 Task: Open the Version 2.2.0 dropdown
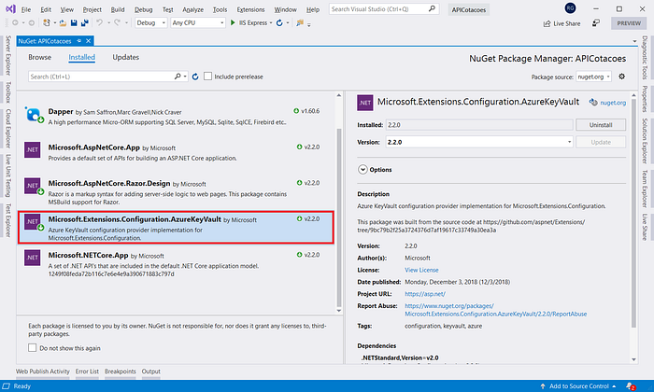pyautogui.click(x=479, y=142)
